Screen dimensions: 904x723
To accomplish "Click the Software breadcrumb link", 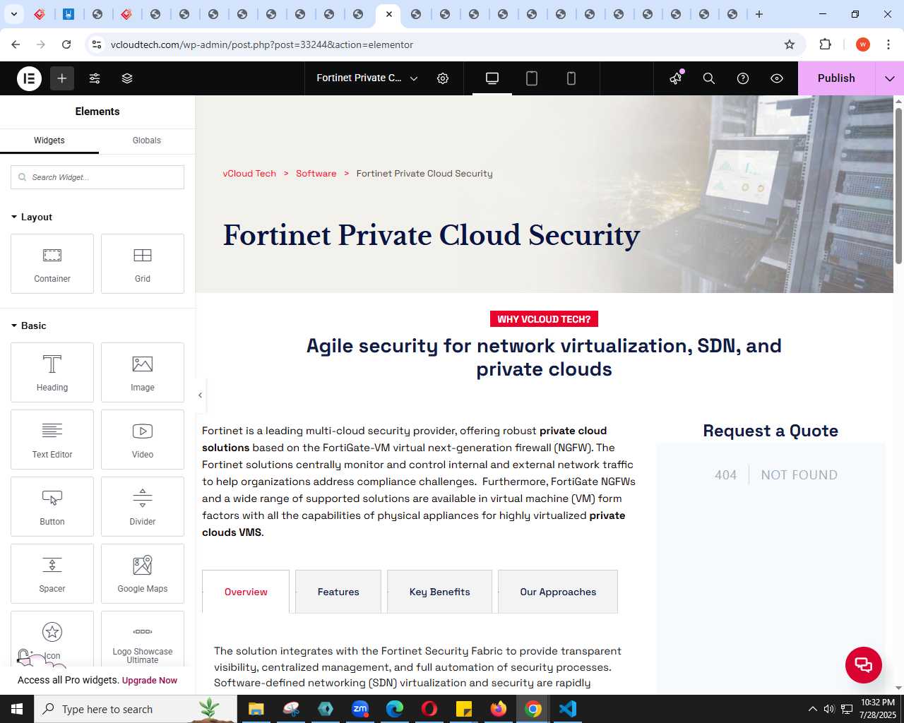I will (316, 173).
